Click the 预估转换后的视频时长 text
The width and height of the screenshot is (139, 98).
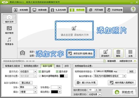pos(19,61)
